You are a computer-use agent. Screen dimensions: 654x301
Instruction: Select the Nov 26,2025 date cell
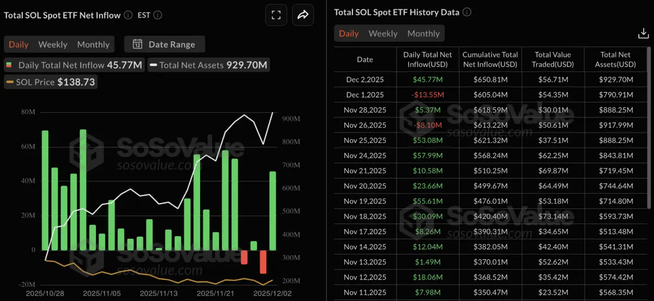365,125
